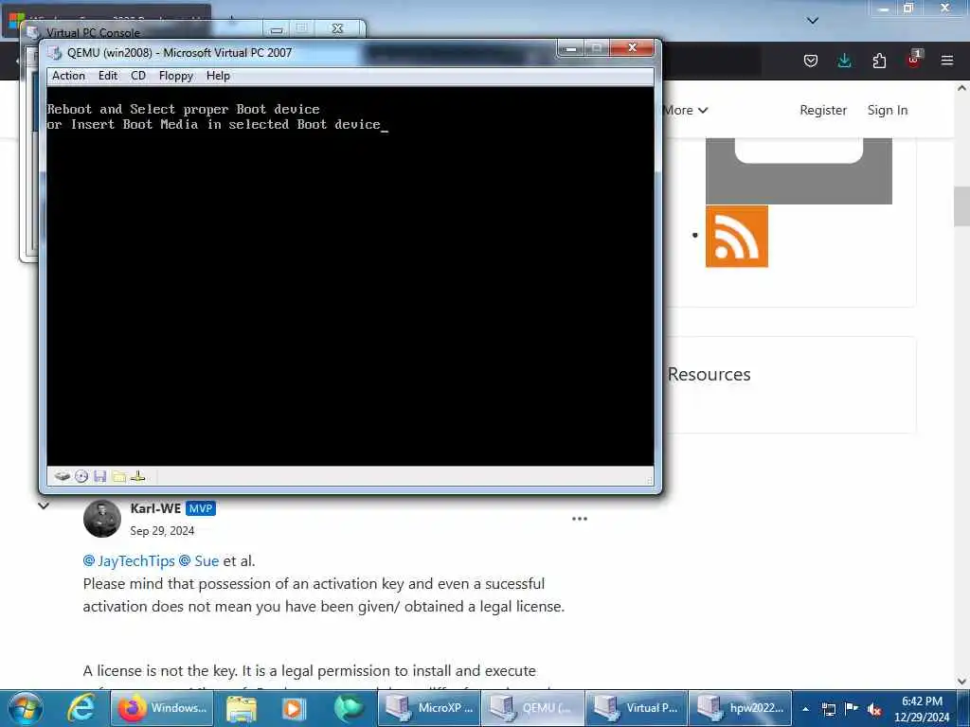Click the Sign In link
Viewport: 970px width, 727px height.
tap(887, 110)
